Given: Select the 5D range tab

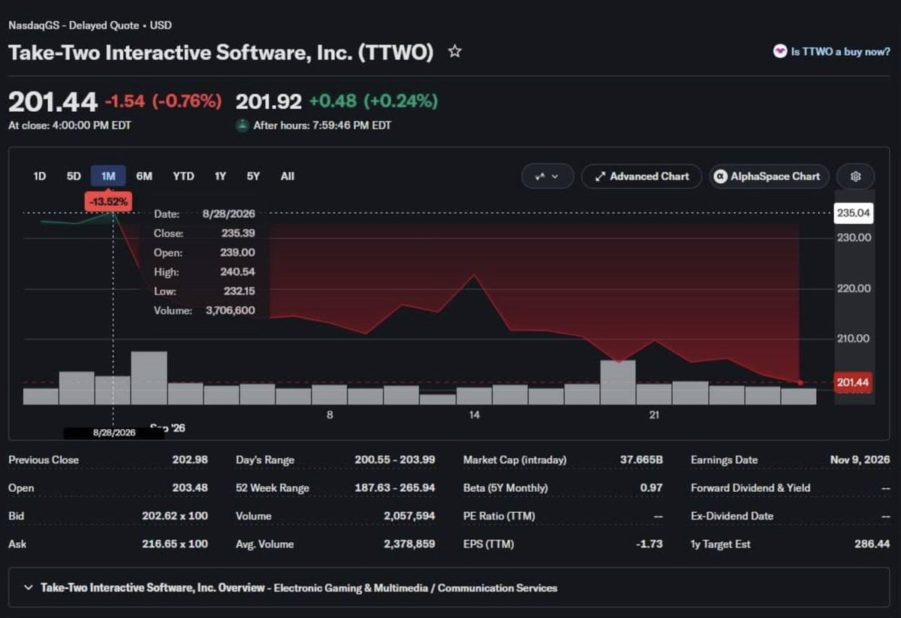Looking at the screenshot, I should click(74, 176).
